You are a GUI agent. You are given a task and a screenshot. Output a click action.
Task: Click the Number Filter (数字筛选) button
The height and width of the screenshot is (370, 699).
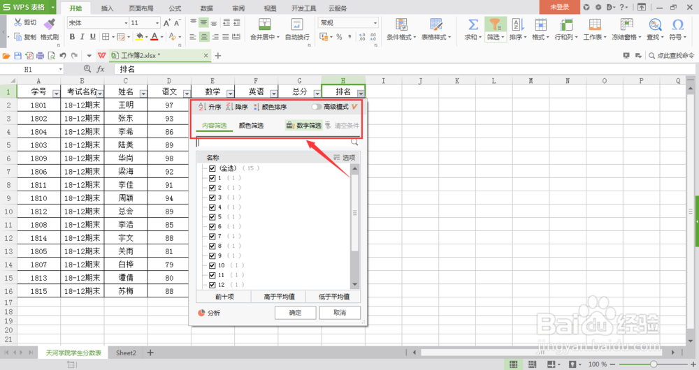303,126
